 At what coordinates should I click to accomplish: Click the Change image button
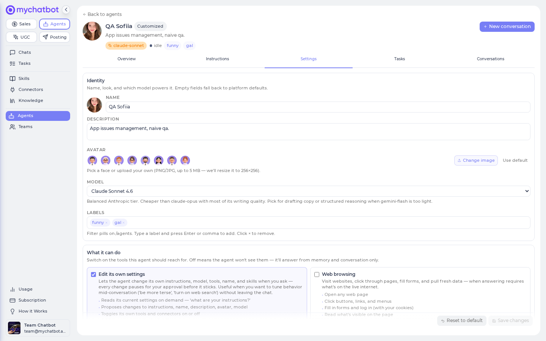pyautogui.click(x=476, y=160)
